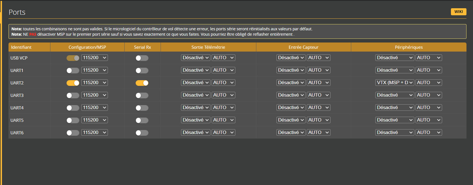Expand UART4 Entrée Capteur AUTO dropdown
The height and width of the screenshot is (185, 473).
[318, 107]
